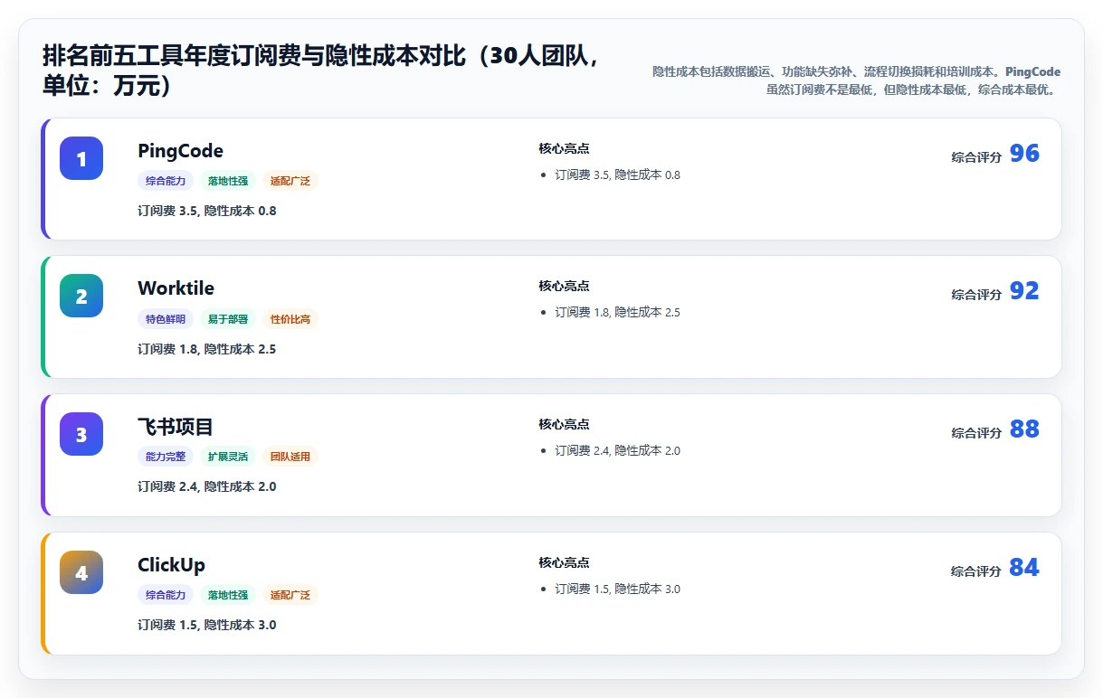Screen dimensions: 1103x698
Task: Click the 综合能力 tag under PingCode
Action: coord(166,181)
